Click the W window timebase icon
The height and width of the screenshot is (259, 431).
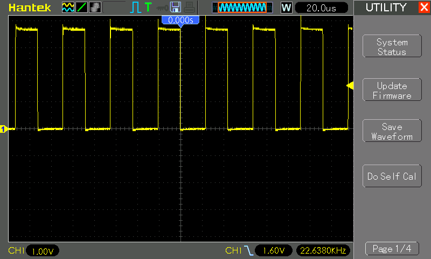point(286,8)
